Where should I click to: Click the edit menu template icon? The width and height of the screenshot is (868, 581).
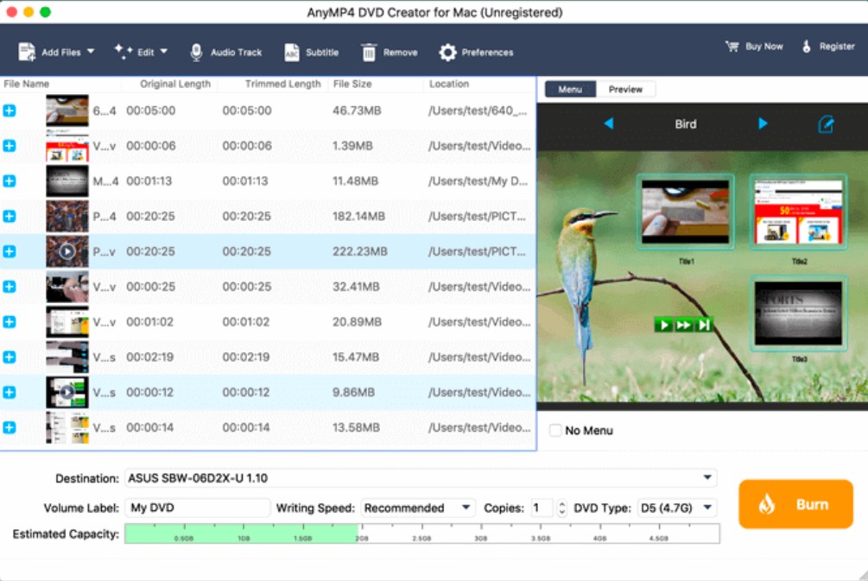click(826, 124)
